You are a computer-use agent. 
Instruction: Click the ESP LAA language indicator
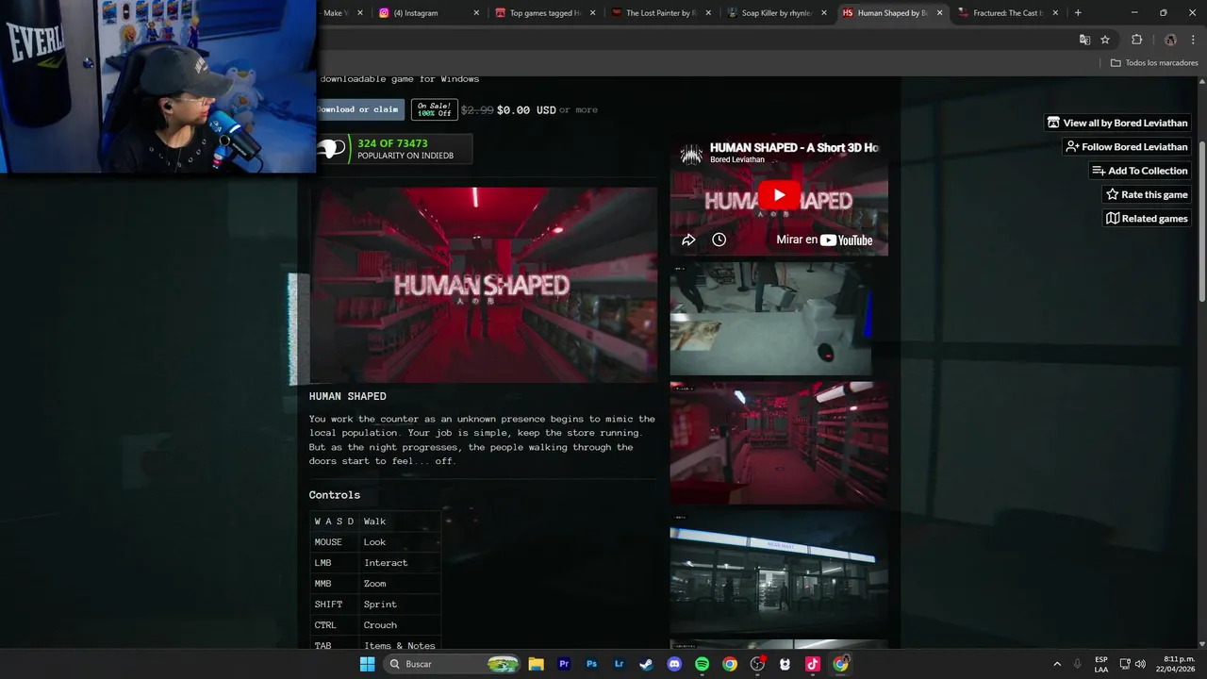(1101, 664)
